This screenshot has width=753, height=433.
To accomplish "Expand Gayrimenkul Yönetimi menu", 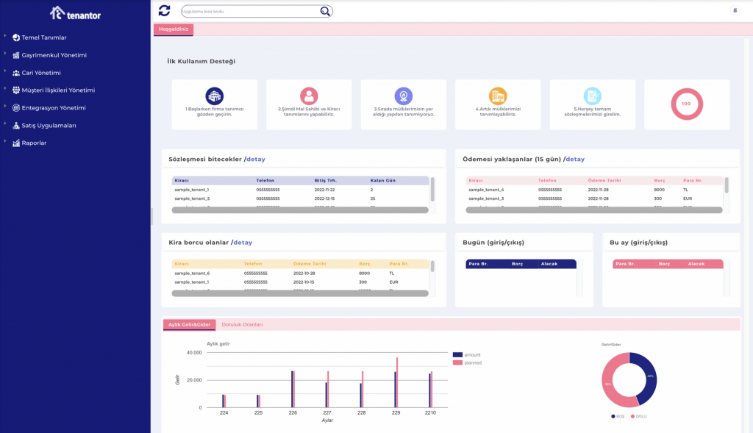I will pyautogui.click(x=54, y=55).
